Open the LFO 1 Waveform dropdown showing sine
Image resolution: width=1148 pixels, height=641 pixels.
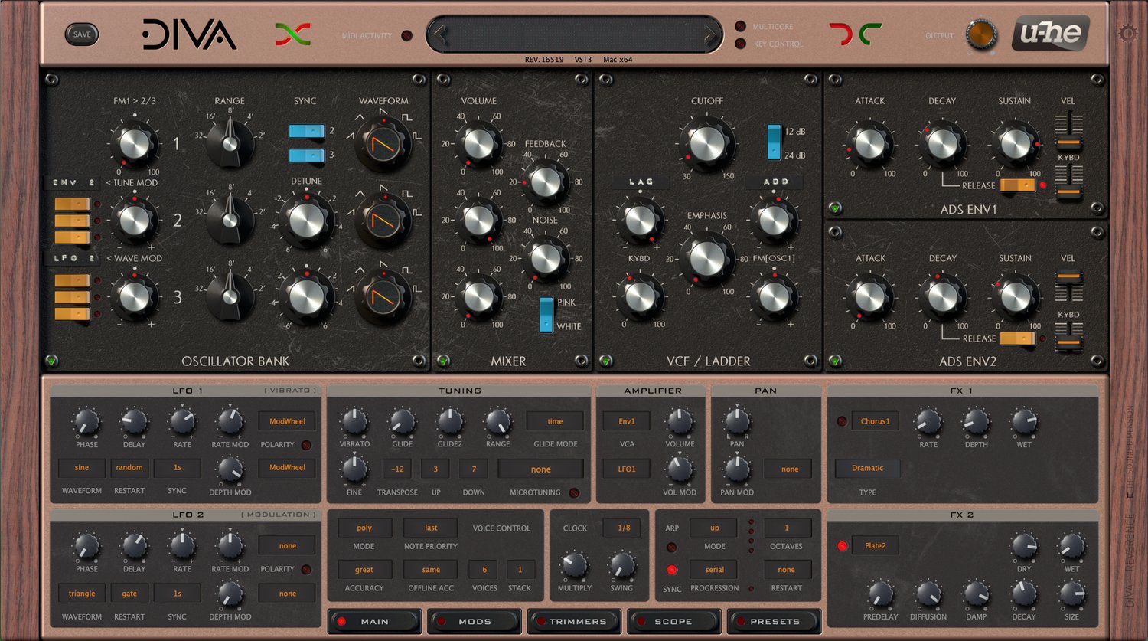coord(82,468)
